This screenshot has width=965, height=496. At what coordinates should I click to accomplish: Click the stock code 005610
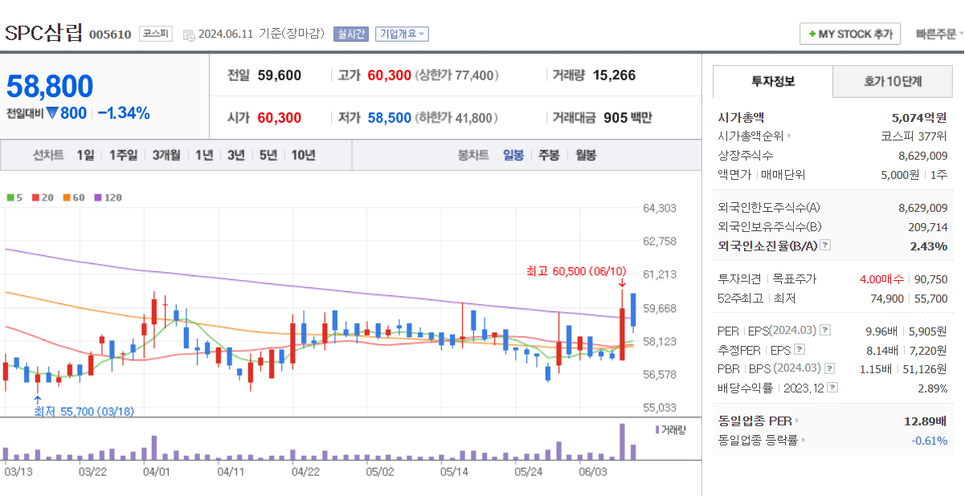(x=110, y=35)
